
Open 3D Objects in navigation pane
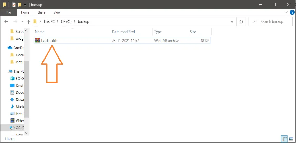(17, 78)
